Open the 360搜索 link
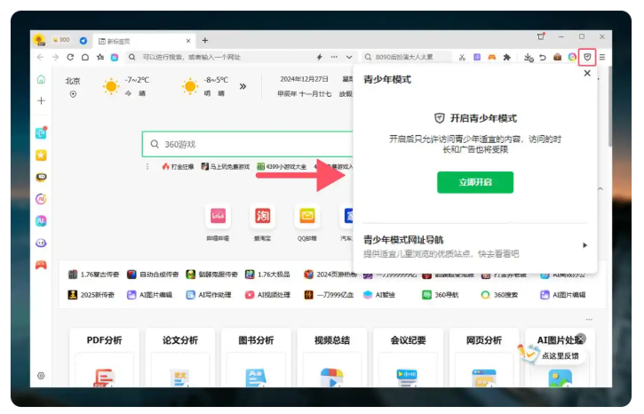Viewport: 644px width, 414px height. (499, 295)
